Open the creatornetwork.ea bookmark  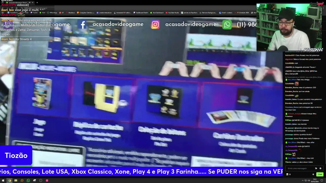pyautogui.click(x=104, y=13)
